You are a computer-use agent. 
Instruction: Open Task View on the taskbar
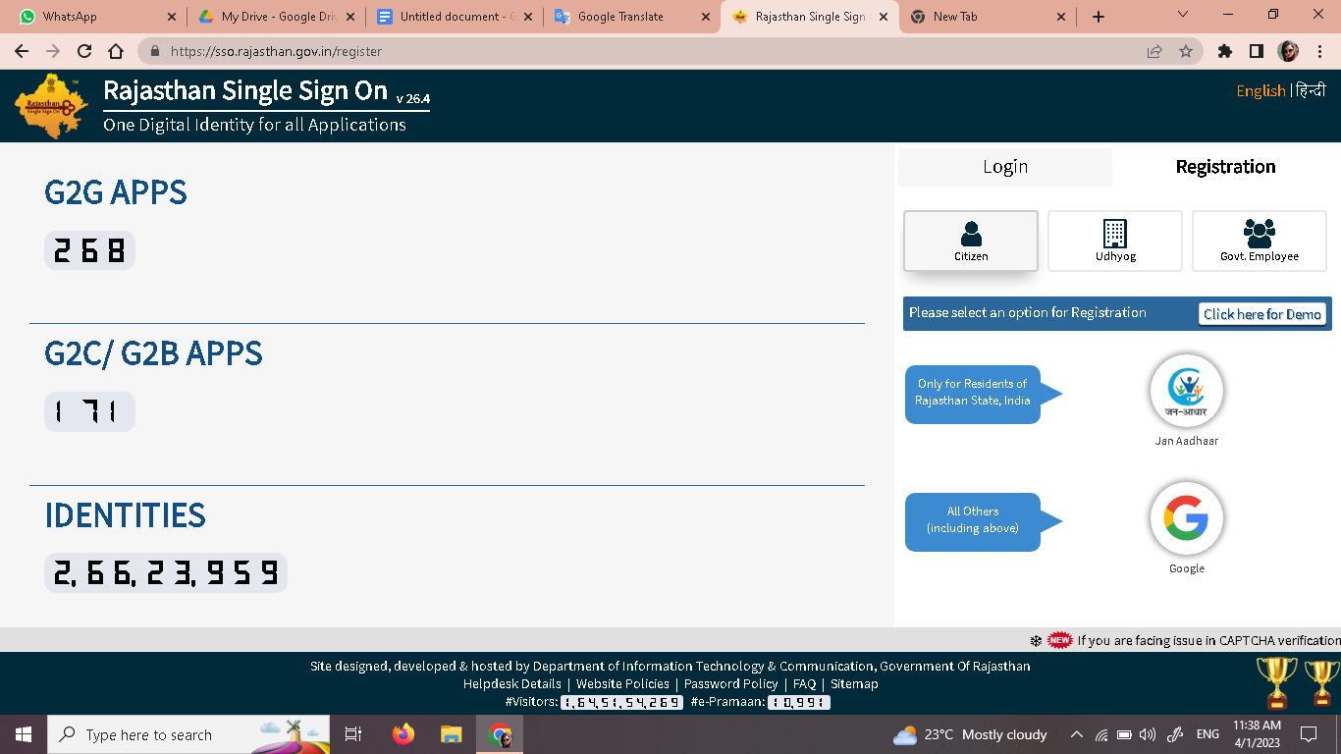point(353,734)
